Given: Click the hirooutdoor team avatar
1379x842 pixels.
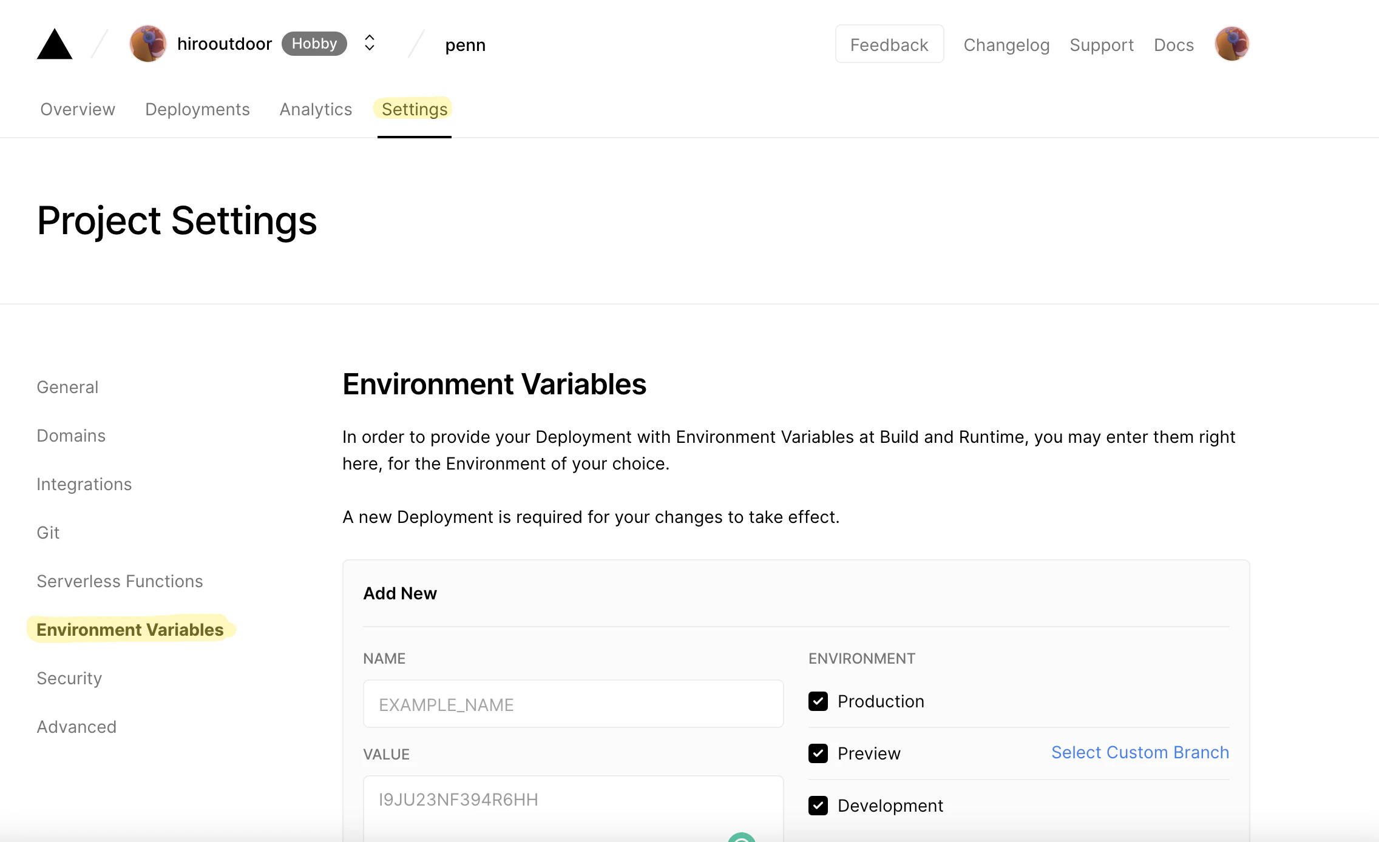Looking at the screenshot, I should (x=147, y=44).
